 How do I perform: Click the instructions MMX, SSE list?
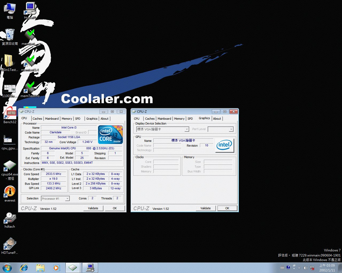point(82,163)
